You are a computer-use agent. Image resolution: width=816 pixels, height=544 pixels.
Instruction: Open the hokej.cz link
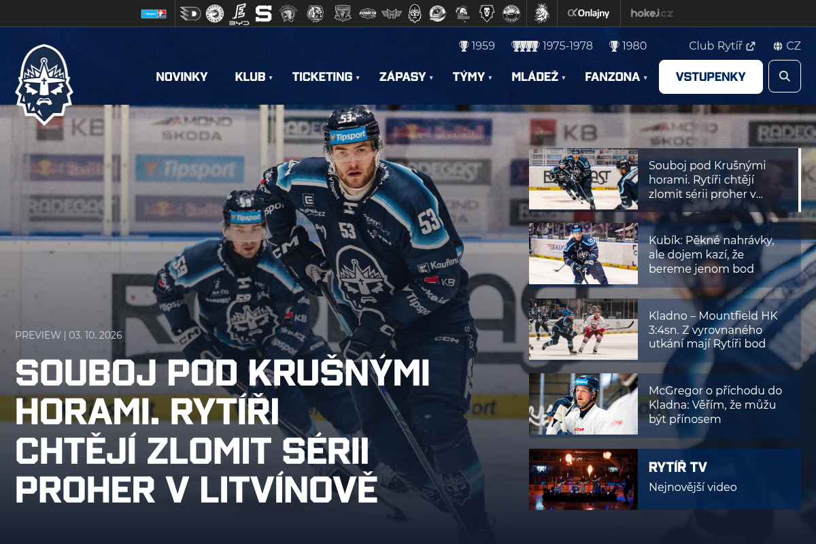click(x=651, y=13)
